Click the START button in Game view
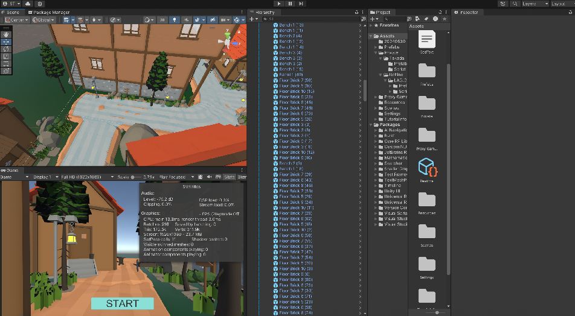This screenshot has height=316, width=575. [123, 303]
